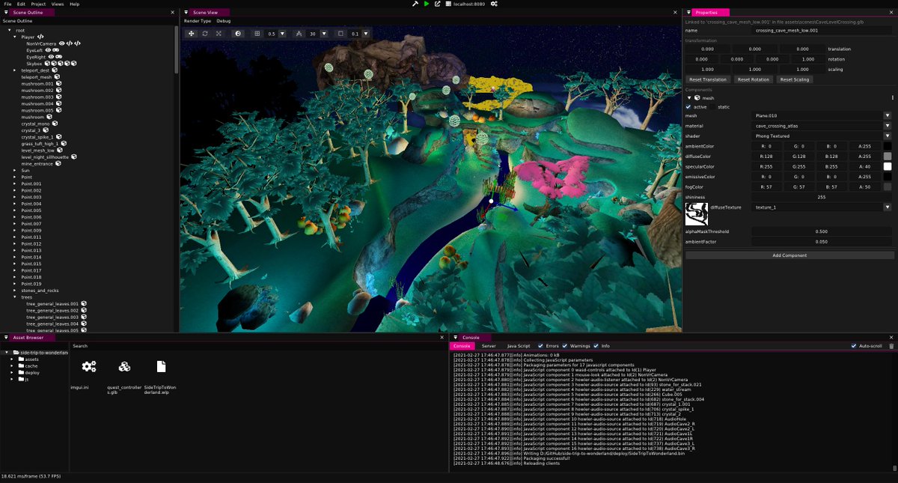Open the settings gears icon in top bar
Viewport: 898px width, 483px height.
[494, 4]
